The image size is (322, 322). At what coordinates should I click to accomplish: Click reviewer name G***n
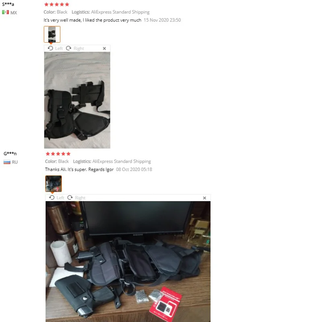tap(10, 153)
